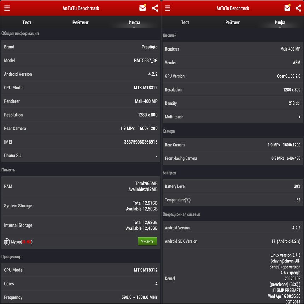This screenshot has width=304, height=304.
Task: Tap Камера section header
Action: tap(169, 131)
